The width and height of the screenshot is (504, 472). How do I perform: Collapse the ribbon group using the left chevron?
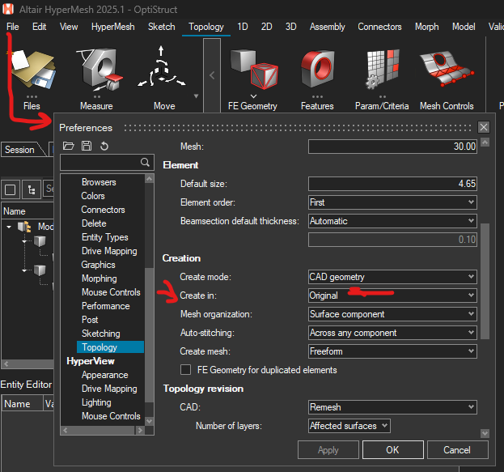tap(212, 75)
